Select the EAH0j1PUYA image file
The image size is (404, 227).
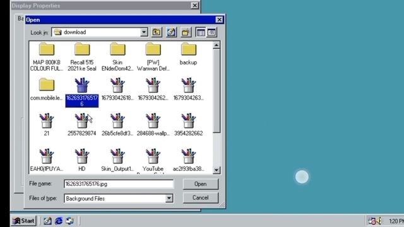tap(47, 160)
